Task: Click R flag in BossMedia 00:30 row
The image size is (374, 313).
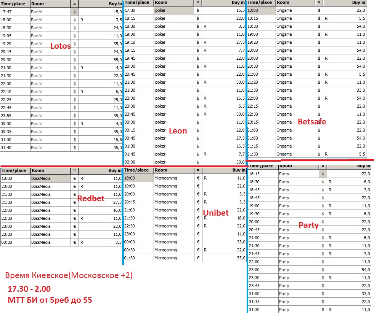Action: [x=82, y=242]
